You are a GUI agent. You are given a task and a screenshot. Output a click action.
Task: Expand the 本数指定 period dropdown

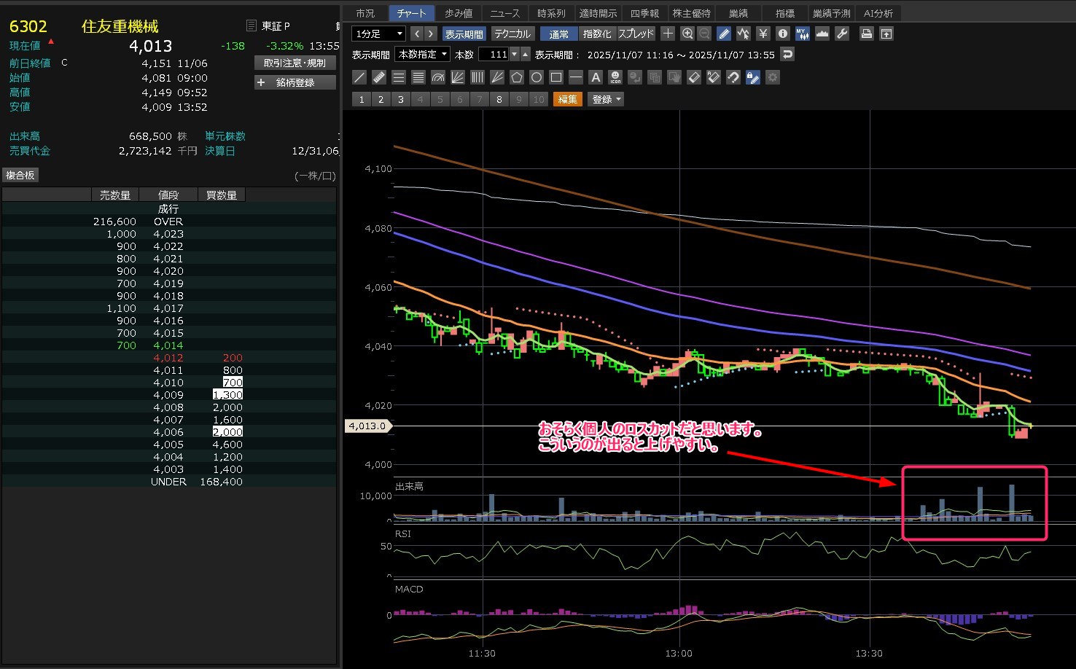pyautogui.click(x=422, y=55)
